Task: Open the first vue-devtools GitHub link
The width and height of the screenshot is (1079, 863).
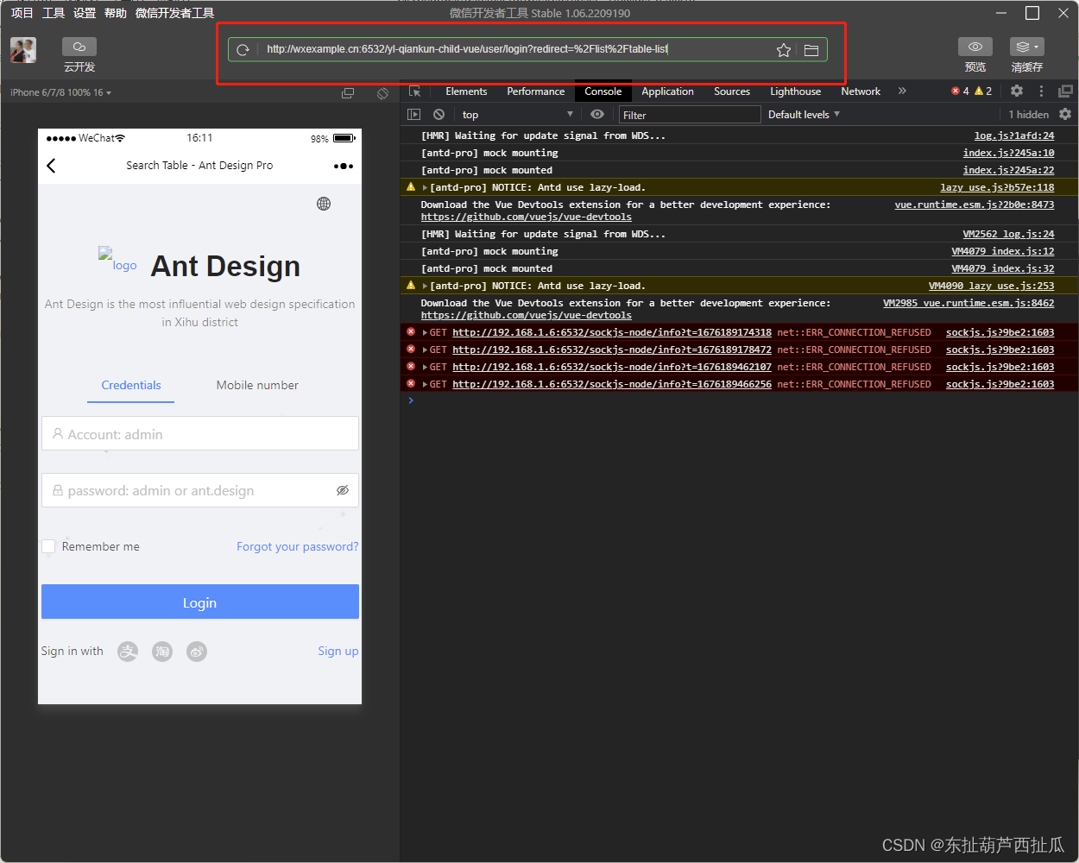Action: (526, 217)
